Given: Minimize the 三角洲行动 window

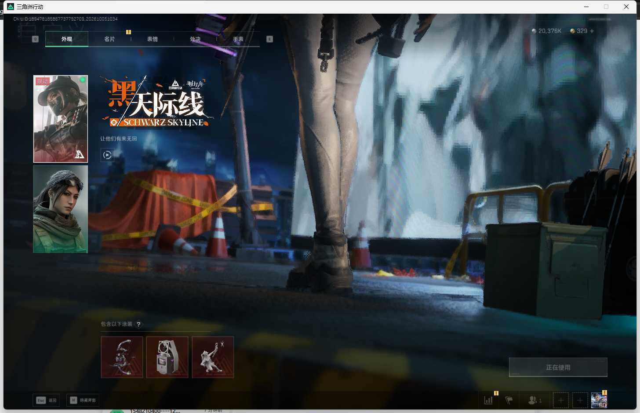Looking at the screenshot, I should click(586, 7).
